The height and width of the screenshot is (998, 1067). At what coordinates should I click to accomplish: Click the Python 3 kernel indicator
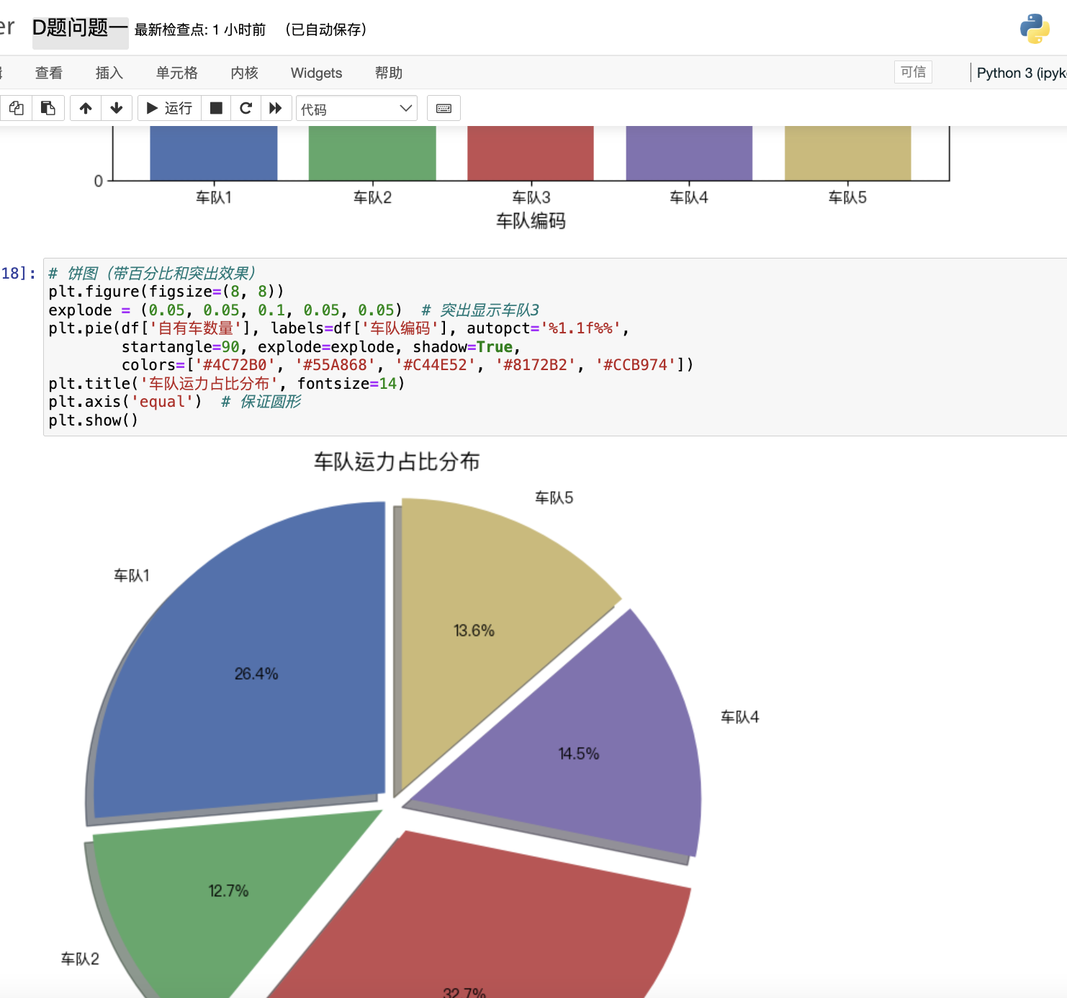click(x=1021, y=73)
